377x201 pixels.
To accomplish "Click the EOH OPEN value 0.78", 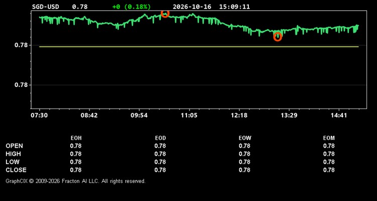I will tap(76, 146).
